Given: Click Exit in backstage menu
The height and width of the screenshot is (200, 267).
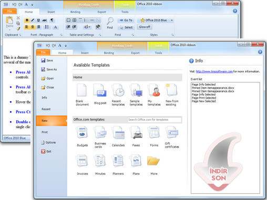Looking at the screenshot, I should point(46,151).
